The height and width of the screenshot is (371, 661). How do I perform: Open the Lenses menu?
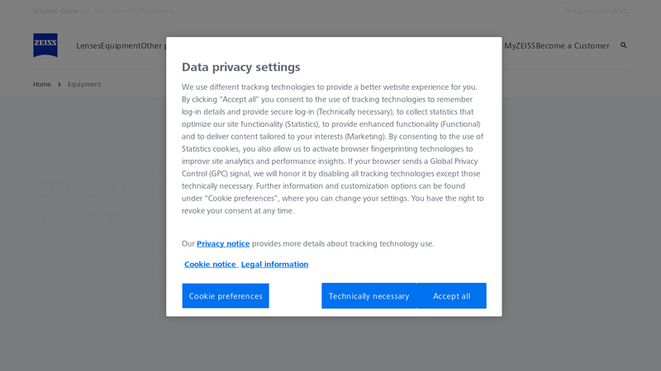pyautogui.click(x=88, y=46)
